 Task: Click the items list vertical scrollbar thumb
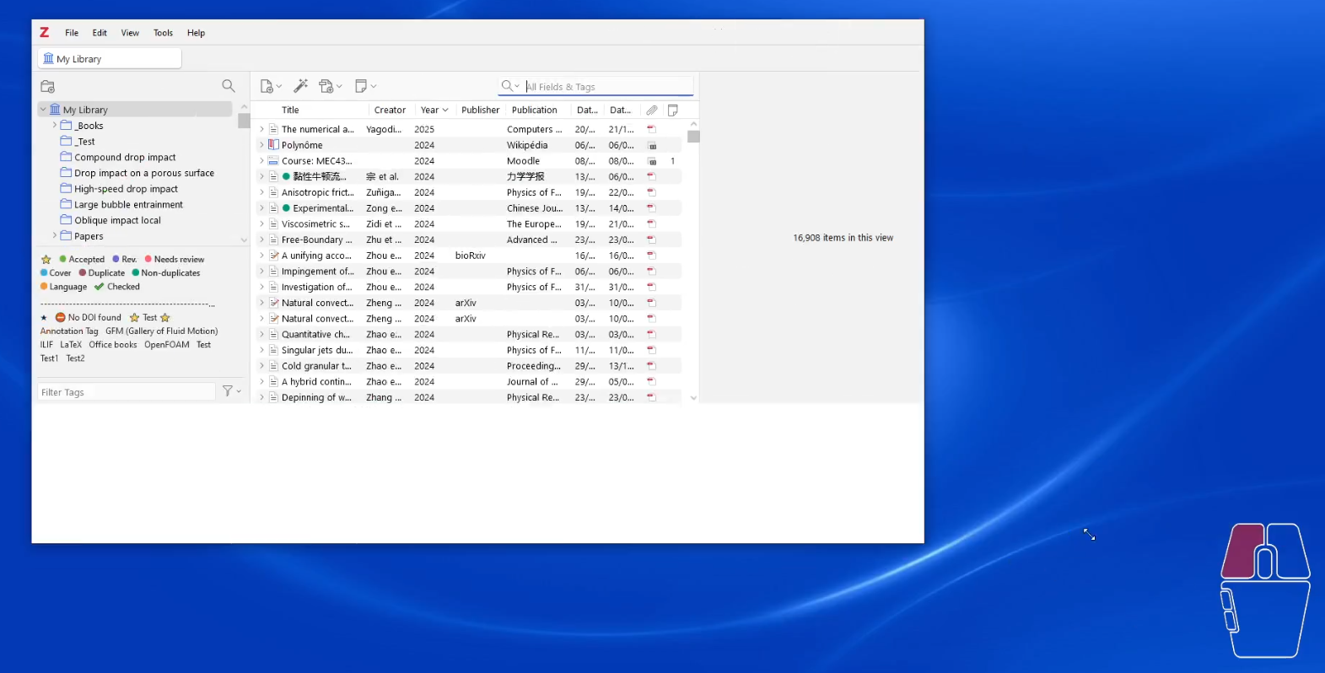(x=693, y=137)
